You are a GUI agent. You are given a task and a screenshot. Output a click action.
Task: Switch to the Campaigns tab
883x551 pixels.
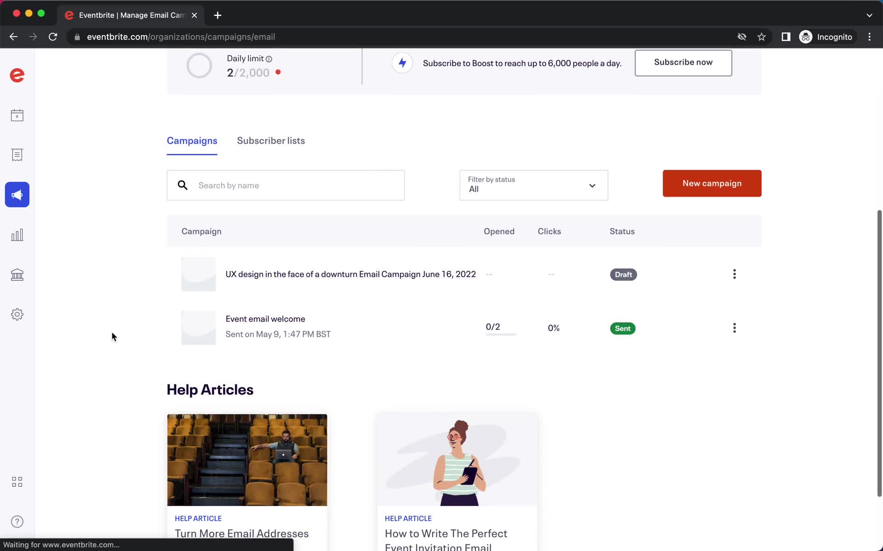192,141
